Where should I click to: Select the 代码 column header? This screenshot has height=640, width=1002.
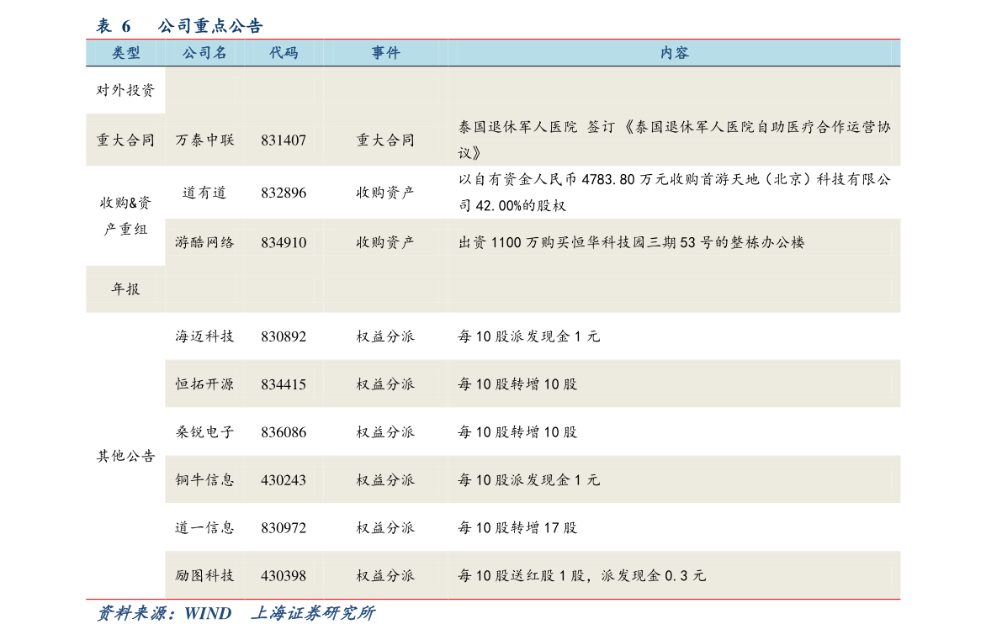click(284, 53)
